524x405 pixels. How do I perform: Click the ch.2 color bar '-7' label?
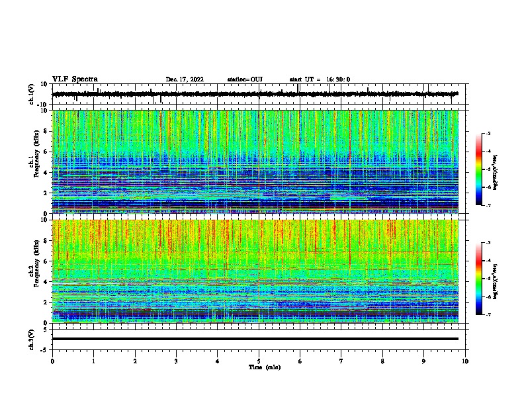(x=488, y=314)
